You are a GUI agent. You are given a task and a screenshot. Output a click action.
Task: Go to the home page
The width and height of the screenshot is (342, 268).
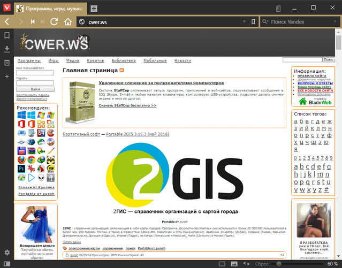(68, 21)
